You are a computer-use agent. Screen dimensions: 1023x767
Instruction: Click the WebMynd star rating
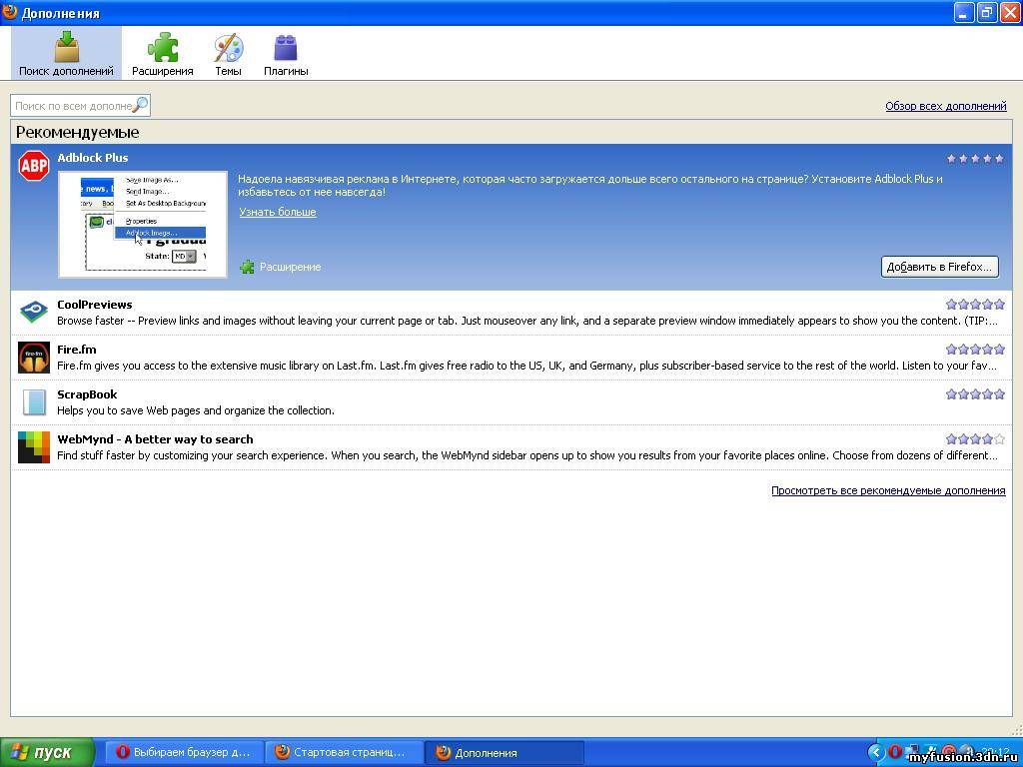[975, 439]
